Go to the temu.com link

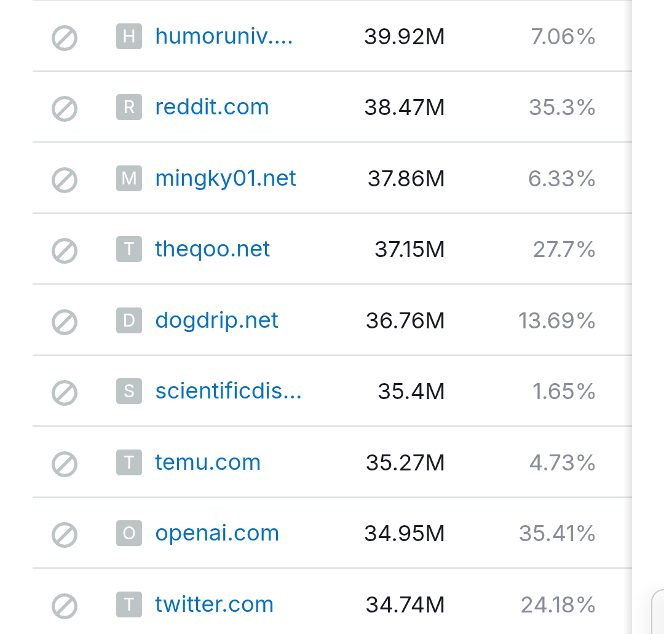point(208,462)
